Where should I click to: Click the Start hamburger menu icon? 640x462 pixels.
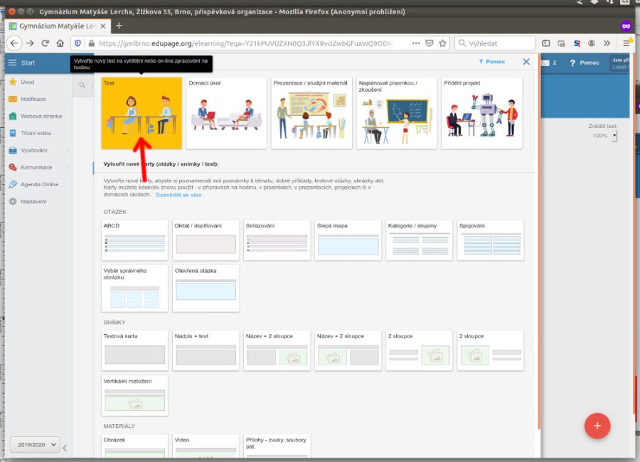pyautogui.click(x=12, y=63)
